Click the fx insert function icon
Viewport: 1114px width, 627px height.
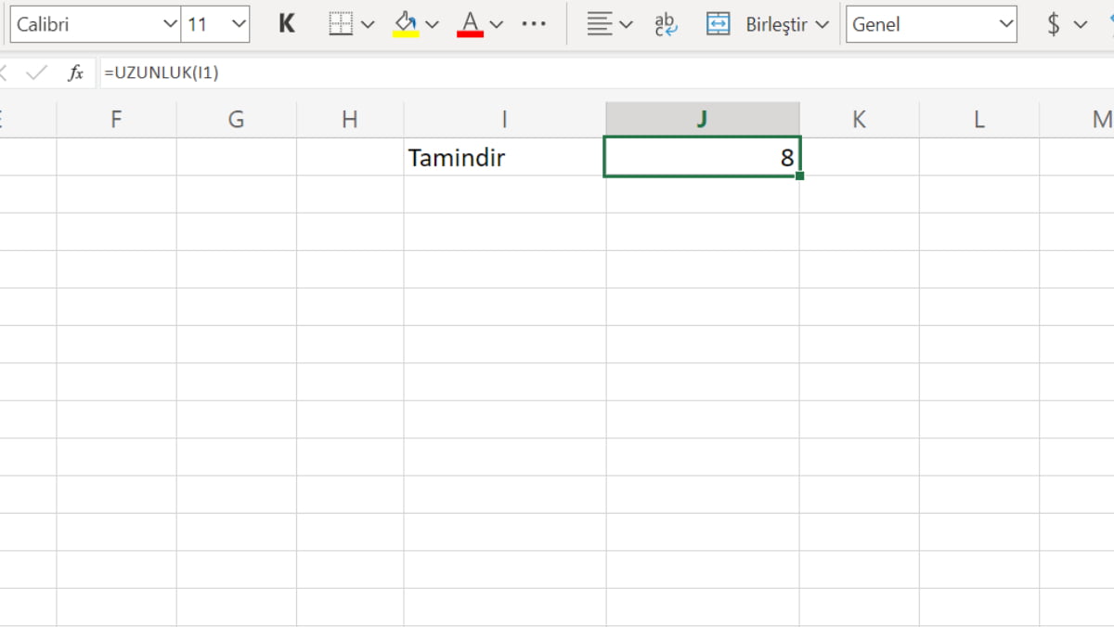coord(76,72)
